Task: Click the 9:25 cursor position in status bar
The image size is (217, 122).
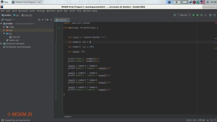Action: pyautogui.click(x=189, y=120)
